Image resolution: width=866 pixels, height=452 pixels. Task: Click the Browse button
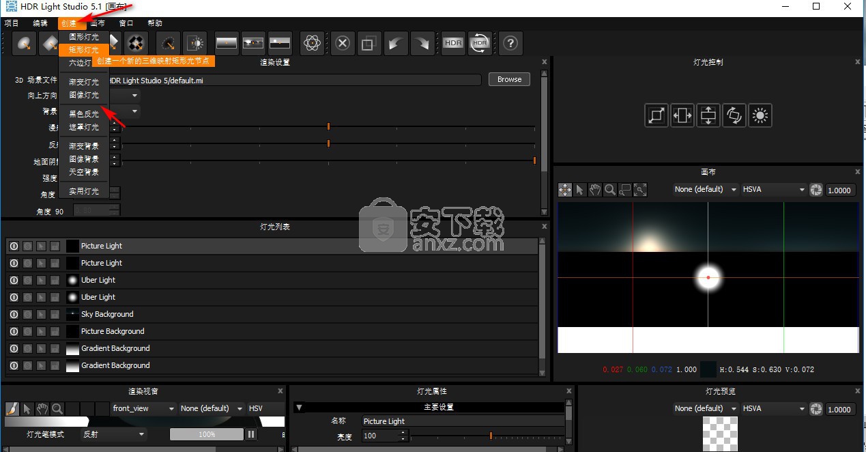(x=509, y=79)
